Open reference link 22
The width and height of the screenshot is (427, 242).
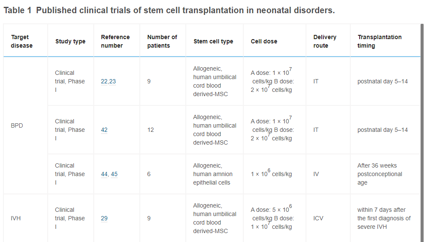[104, 81]
